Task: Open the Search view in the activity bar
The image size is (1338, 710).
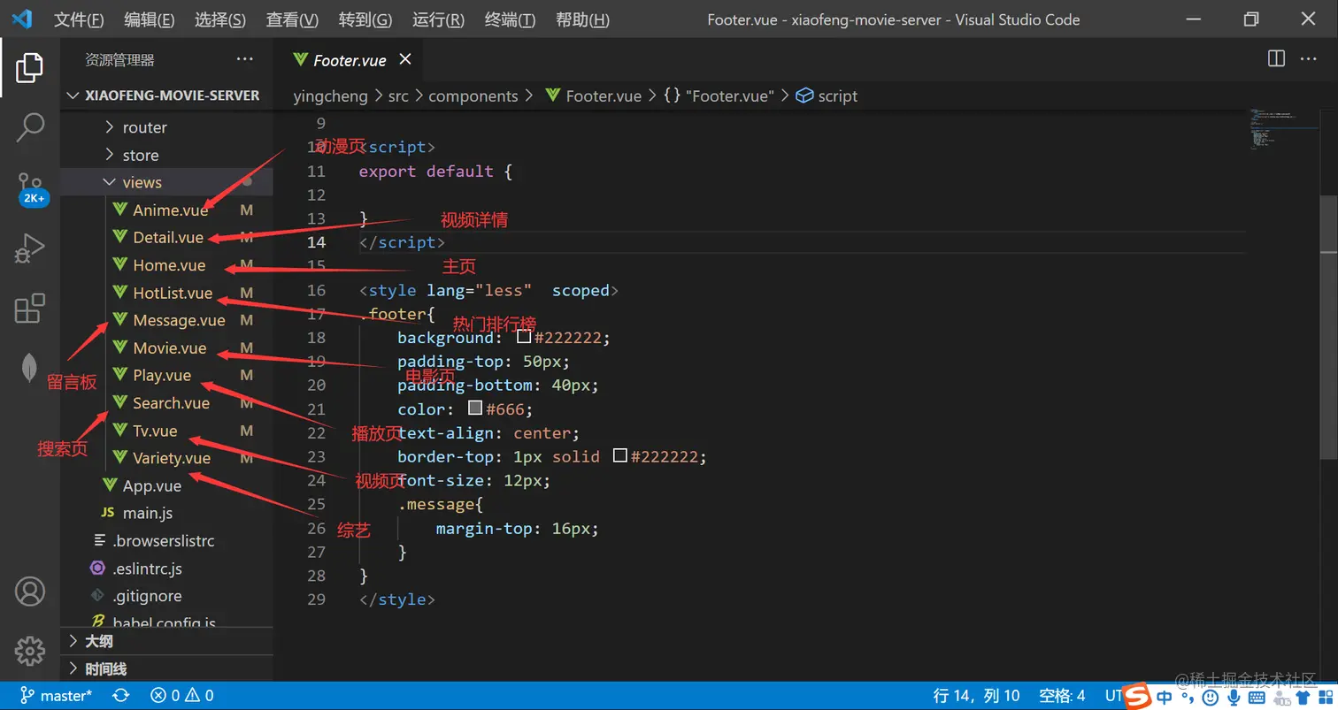Action: click(30, 127)
